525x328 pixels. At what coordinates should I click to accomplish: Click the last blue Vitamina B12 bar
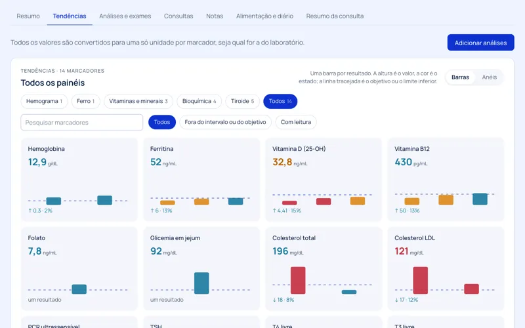[480, 199]
